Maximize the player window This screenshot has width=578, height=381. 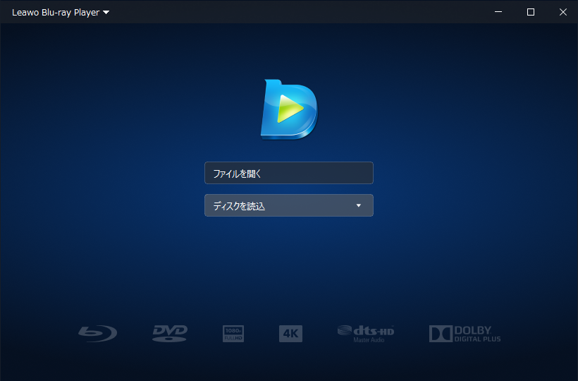coord(531,12)
